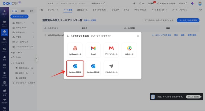Collapse the mail side panel arrow
The width and height of the screenshot is (205, 111).
pyautogui.click(x=37, y=59)
